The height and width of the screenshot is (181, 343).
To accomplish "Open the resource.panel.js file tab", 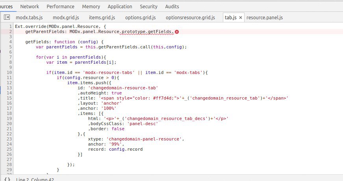I will pos(265,17).
